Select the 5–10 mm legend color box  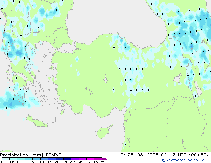pos(36,159)
